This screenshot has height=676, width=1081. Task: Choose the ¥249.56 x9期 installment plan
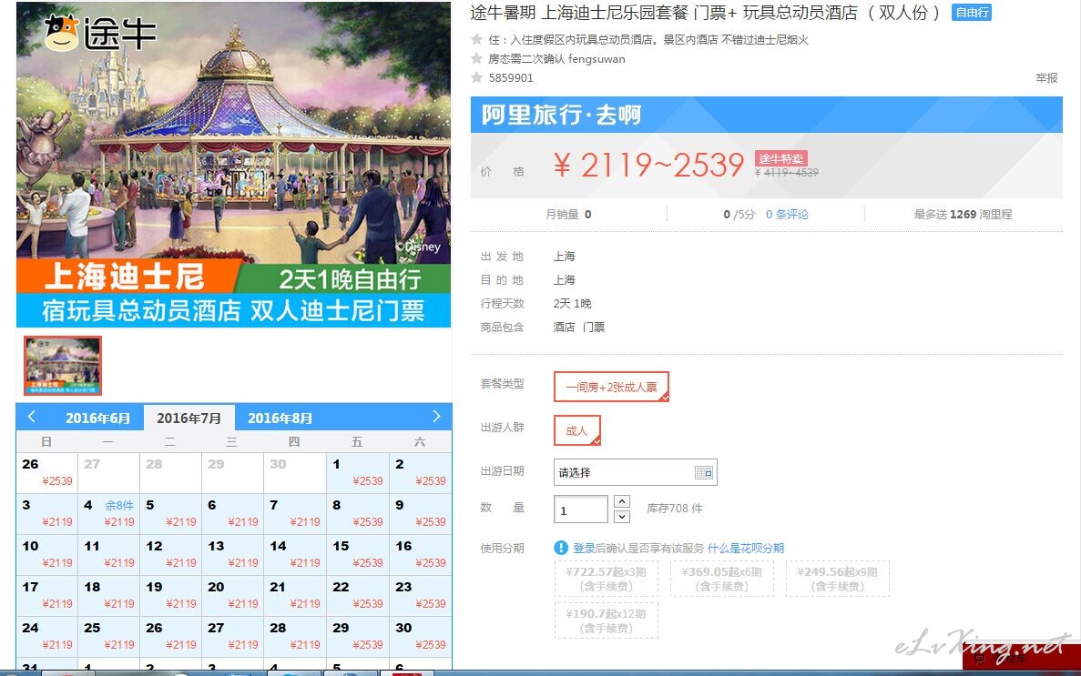click(838, 579)
